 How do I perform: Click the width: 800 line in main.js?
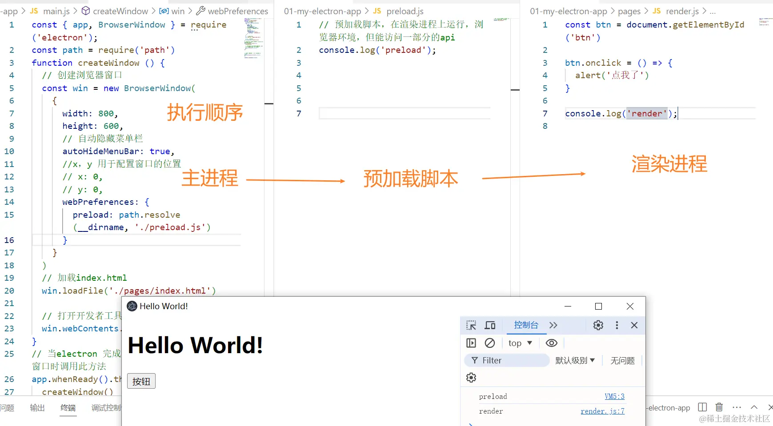pos(90,114)
